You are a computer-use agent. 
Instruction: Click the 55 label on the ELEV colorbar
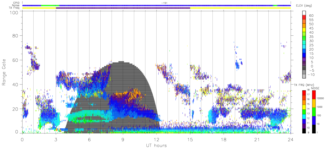click(x=312, y=20)
